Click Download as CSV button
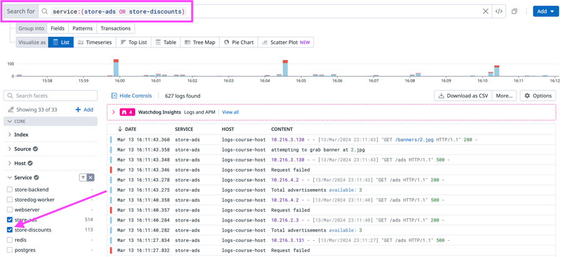This screenshot has width=563, height=257. [463, 95]
